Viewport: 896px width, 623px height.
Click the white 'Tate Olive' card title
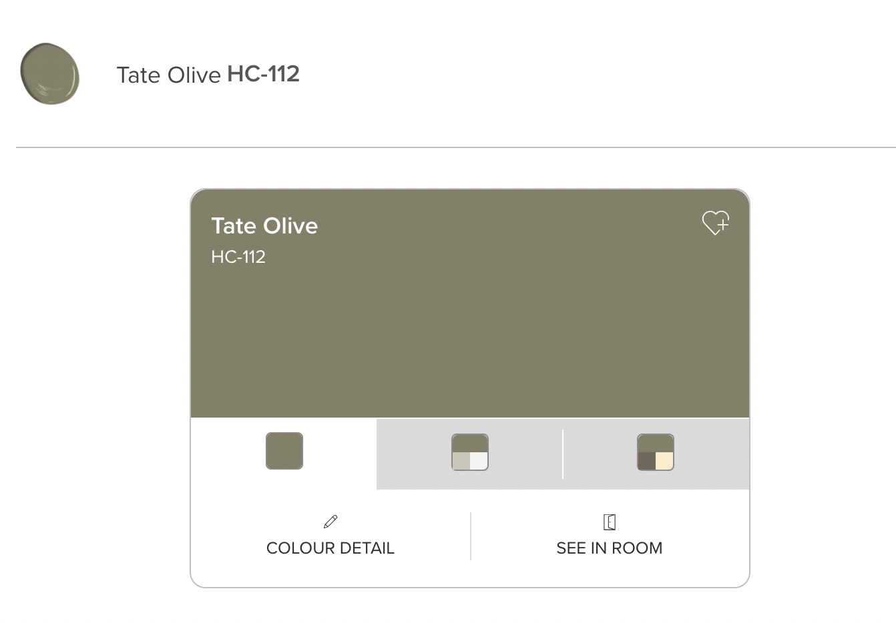coord(264,225)
